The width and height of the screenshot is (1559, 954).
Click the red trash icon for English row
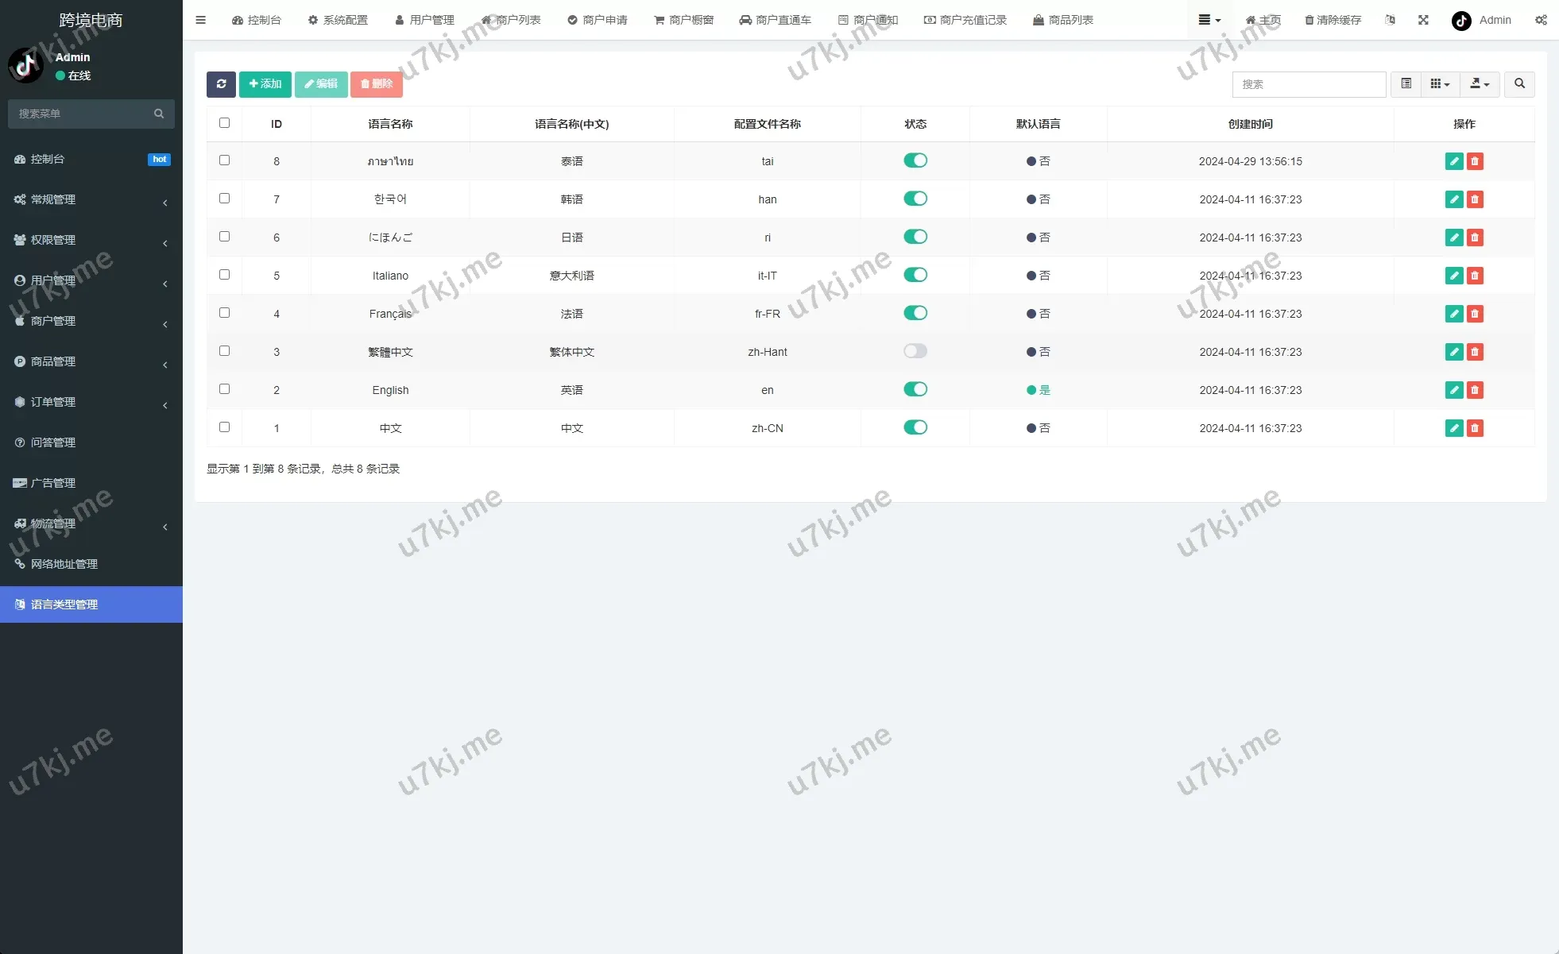click(1475, 390)
